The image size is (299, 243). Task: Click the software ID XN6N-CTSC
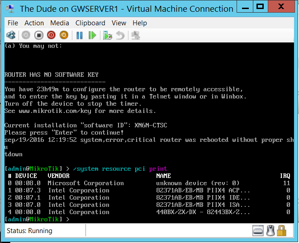[151, 125]
